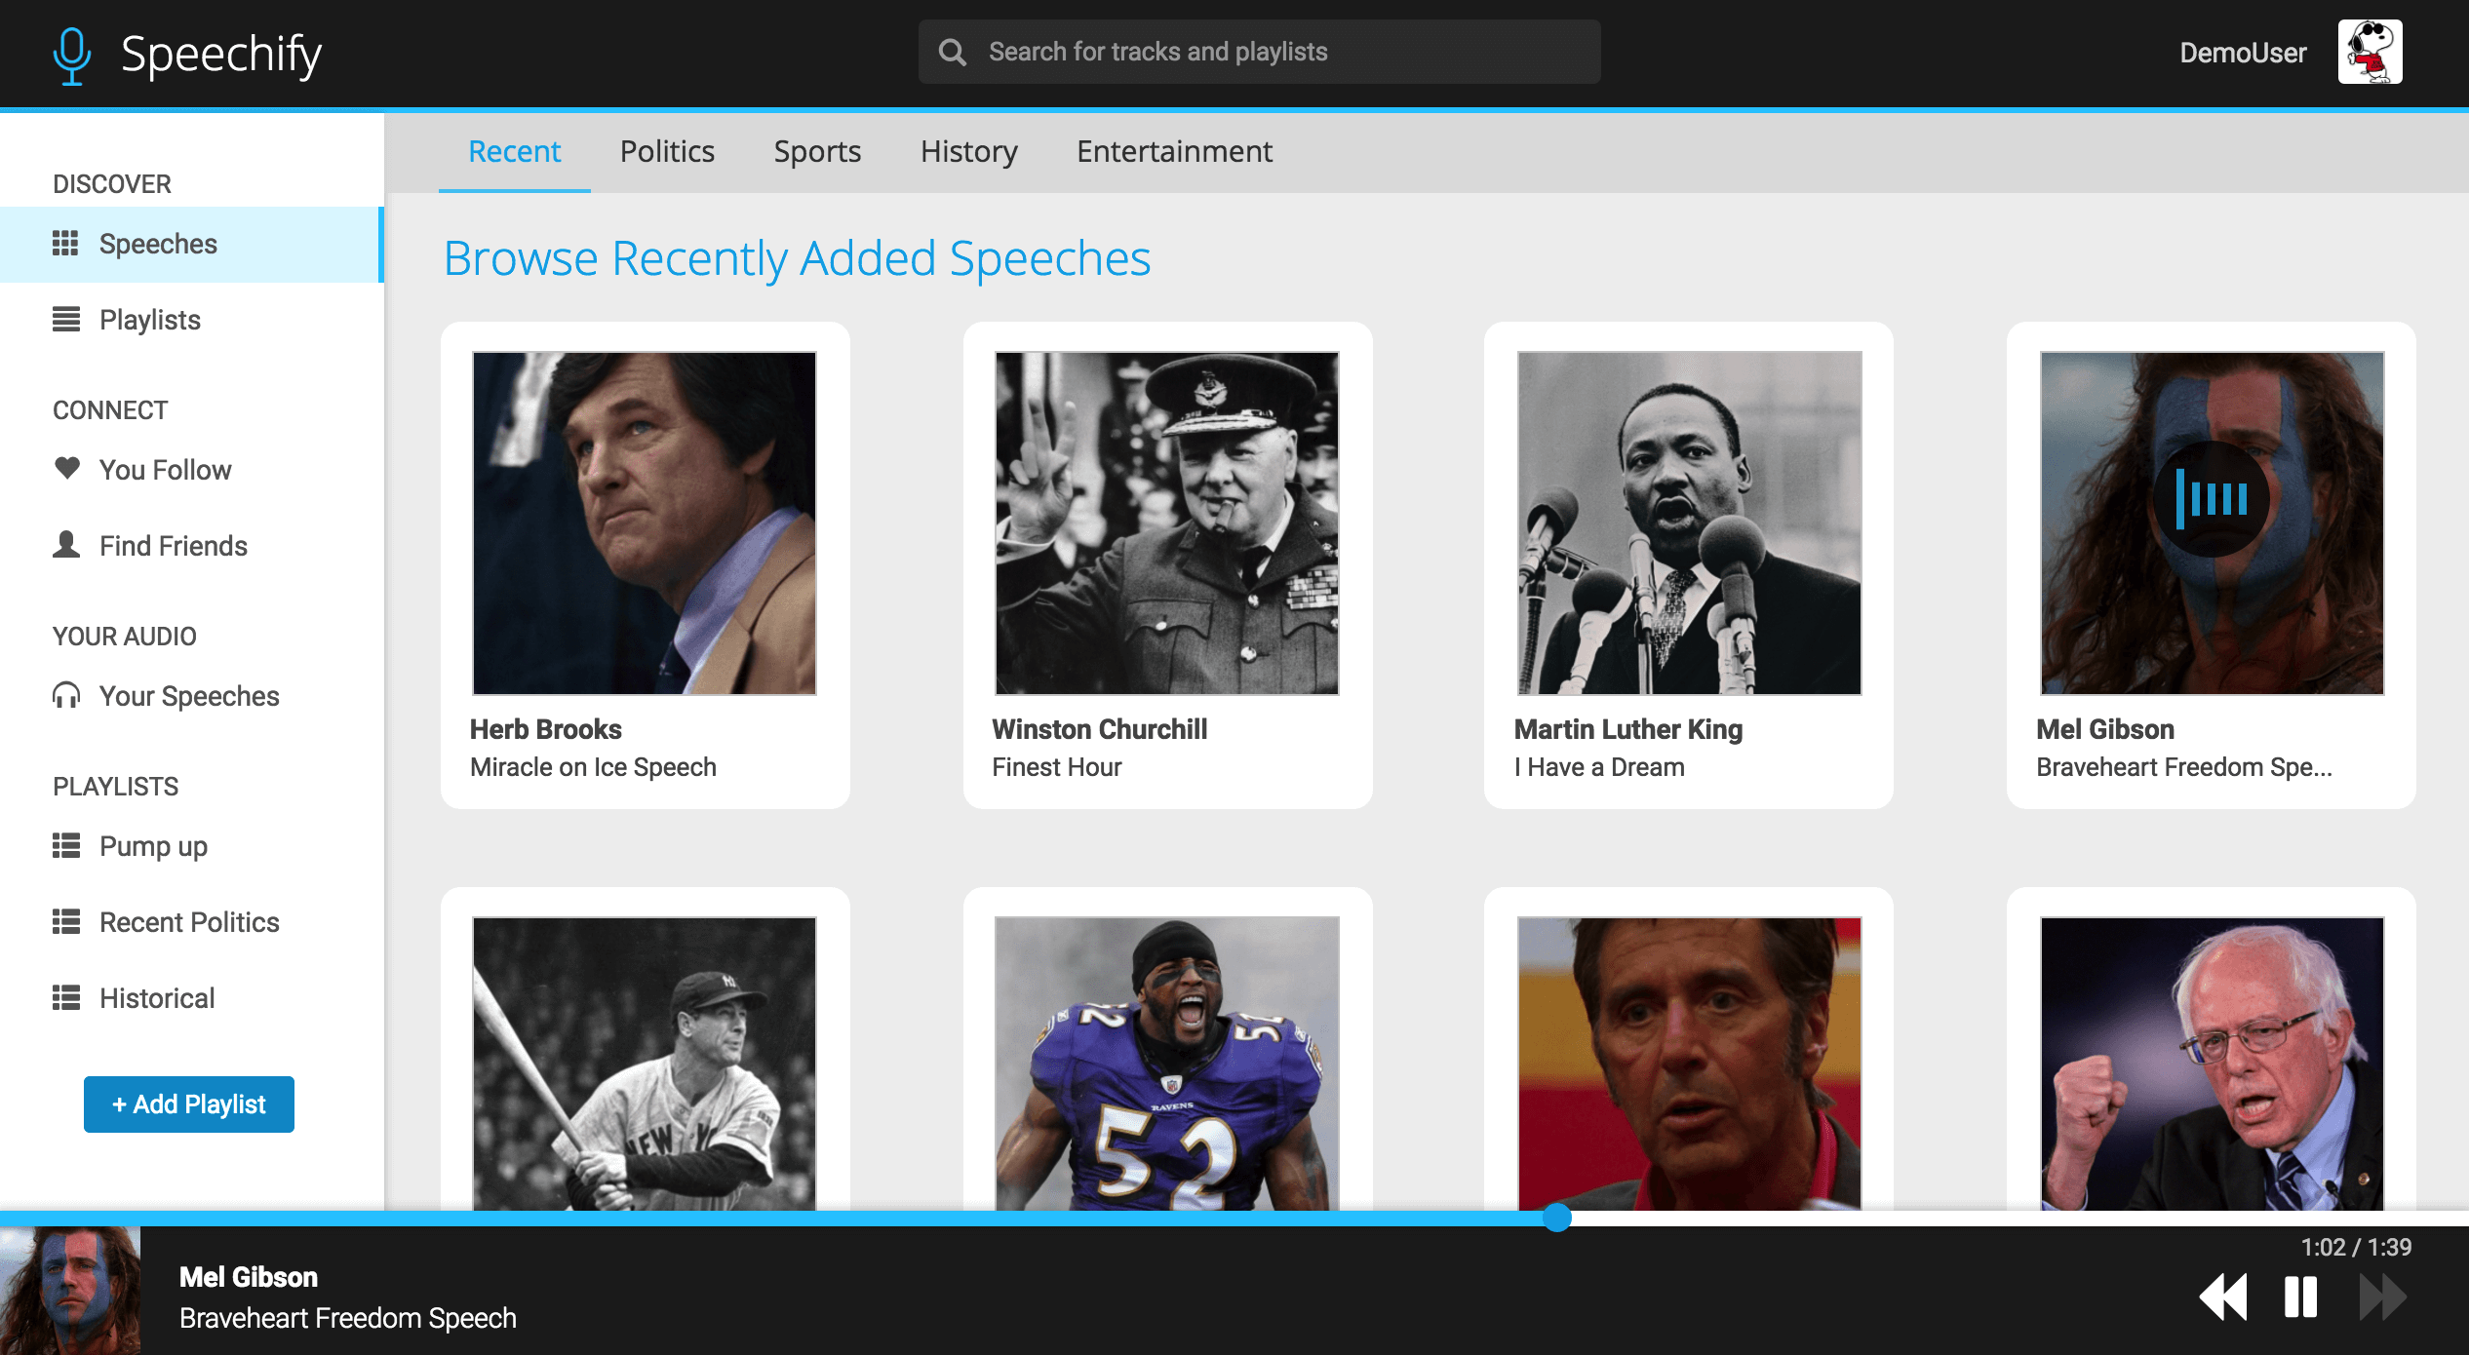This screenshot has width=2469, height=1355.
Task: Open the Pump up playlist
Action: pos(153,846)
